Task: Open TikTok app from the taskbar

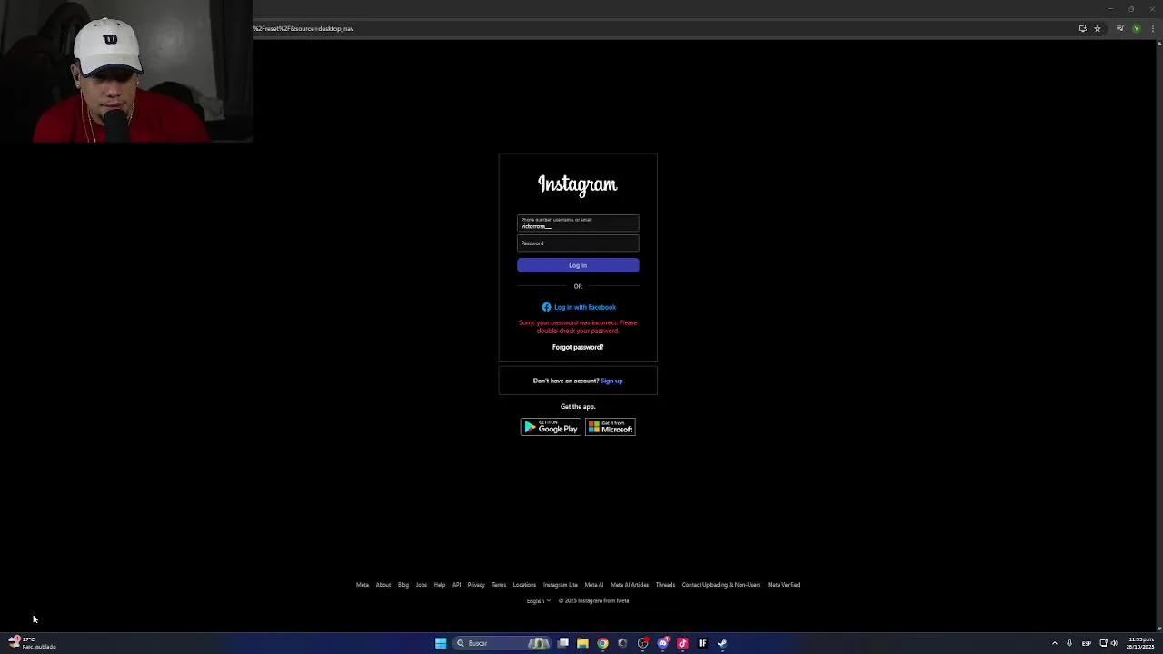Action: (x=682, y=643)
